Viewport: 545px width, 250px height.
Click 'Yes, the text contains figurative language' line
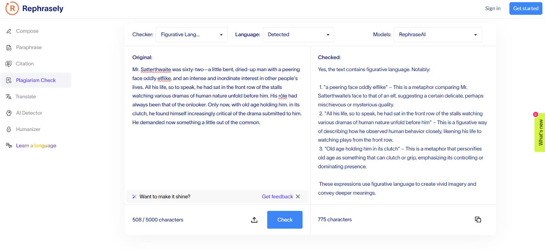point(374,69)
